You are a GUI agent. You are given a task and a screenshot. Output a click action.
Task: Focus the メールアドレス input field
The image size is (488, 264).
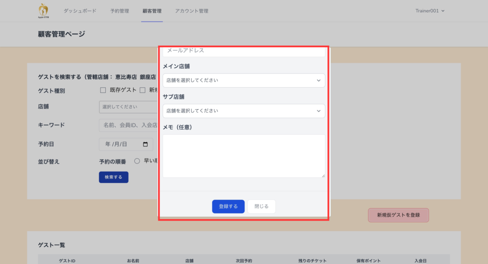(244, 51)
